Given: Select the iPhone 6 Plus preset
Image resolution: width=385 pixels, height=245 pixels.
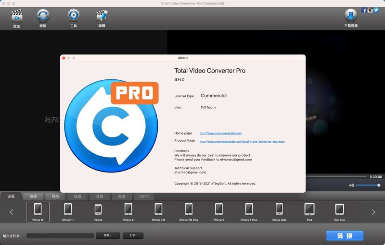Looking at the screenshot, I should pos(249,212).
